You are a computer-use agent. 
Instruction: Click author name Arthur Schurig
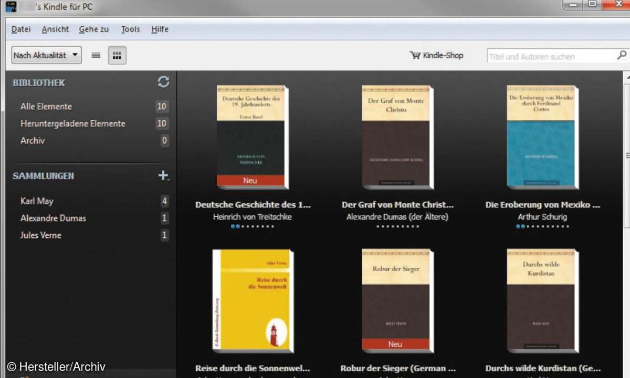click(542, 217)
